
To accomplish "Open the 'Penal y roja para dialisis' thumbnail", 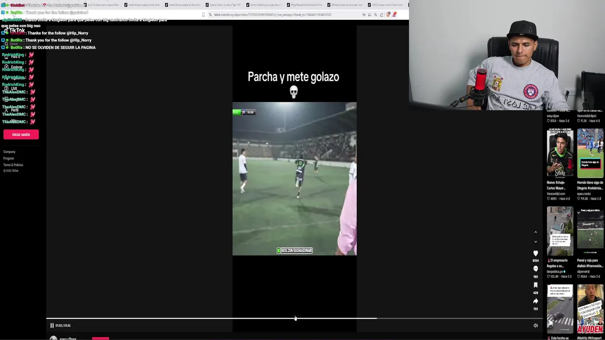I will click(x=590, y=231).
